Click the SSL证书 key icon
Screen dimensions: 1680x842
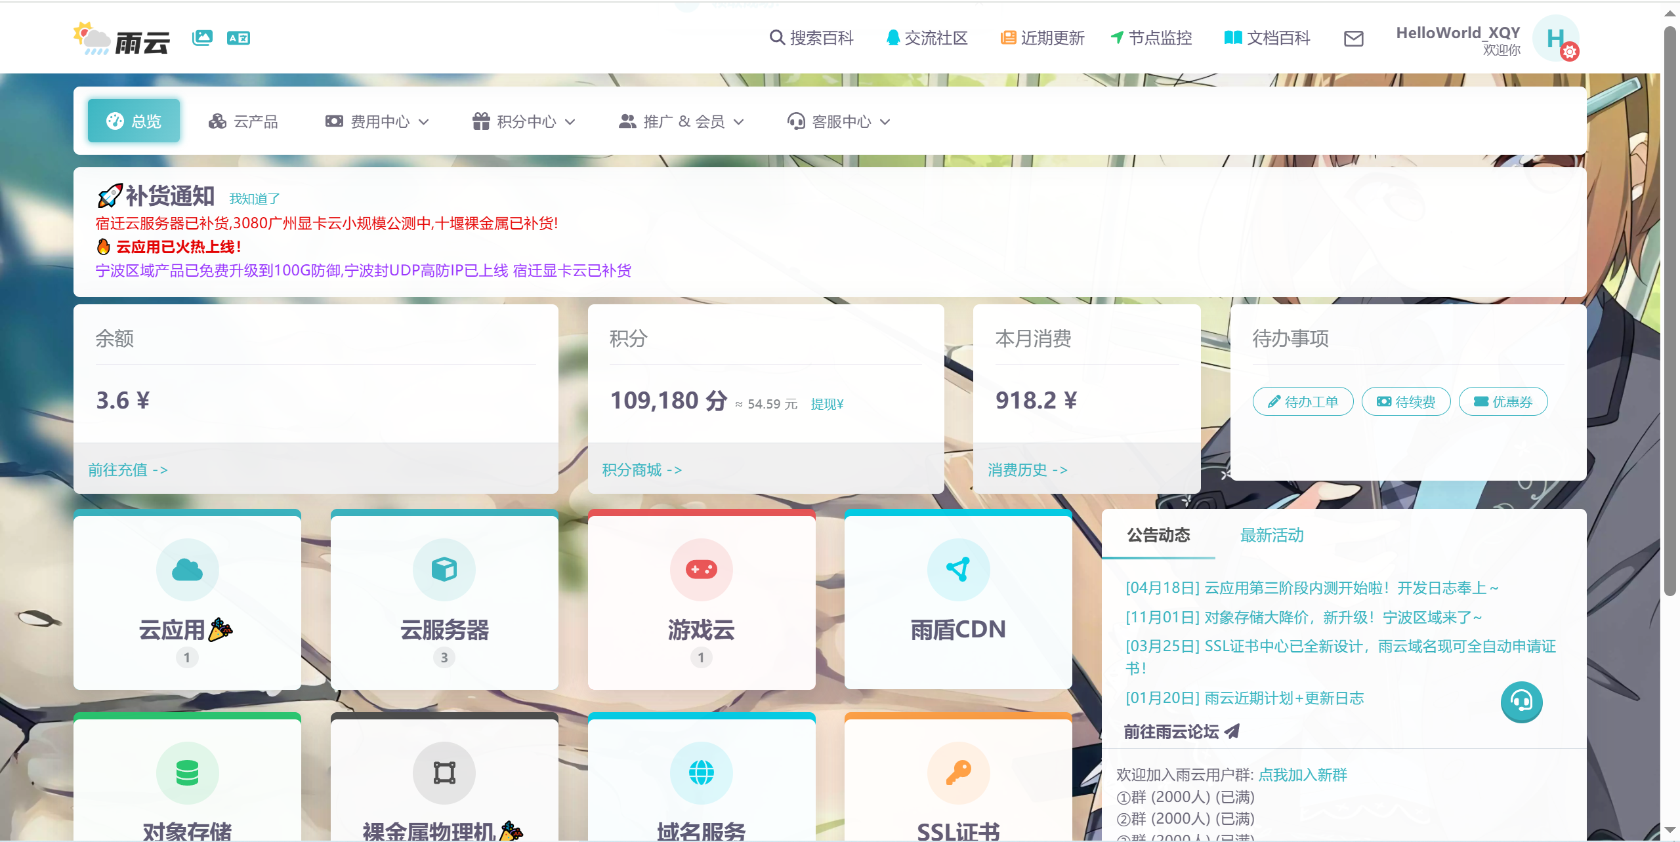point(958,772)
